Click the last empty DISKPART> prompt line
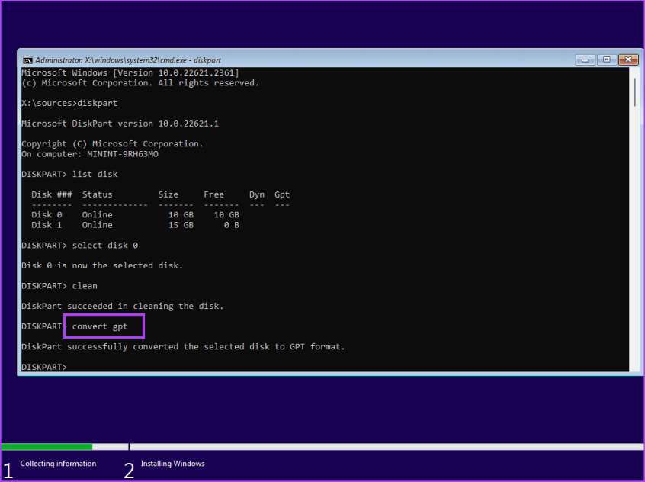The image size is (645, 482). [x=44, y=367]
